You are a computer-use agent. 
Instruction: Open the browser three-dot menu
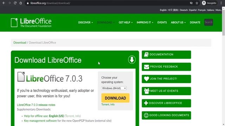click(x=221, y=3)
